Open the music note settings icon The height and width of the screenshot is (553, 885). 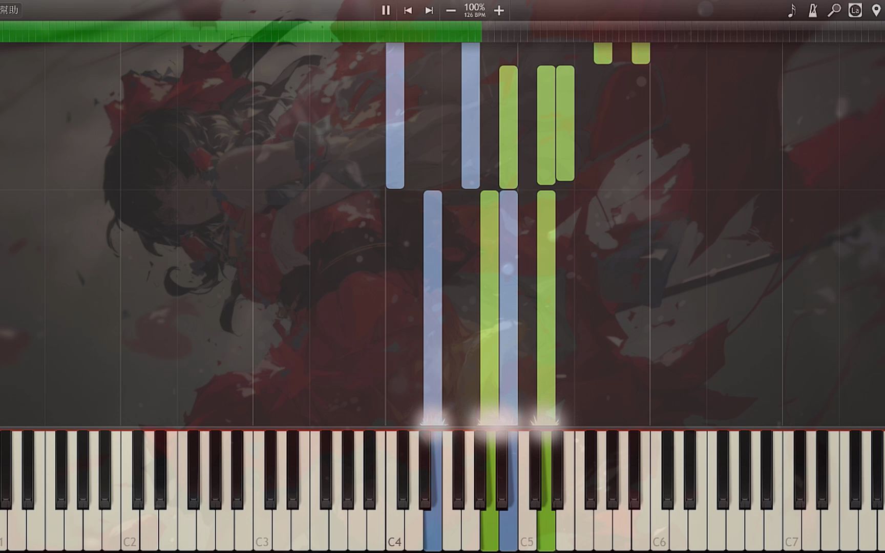tap(792, 10)
